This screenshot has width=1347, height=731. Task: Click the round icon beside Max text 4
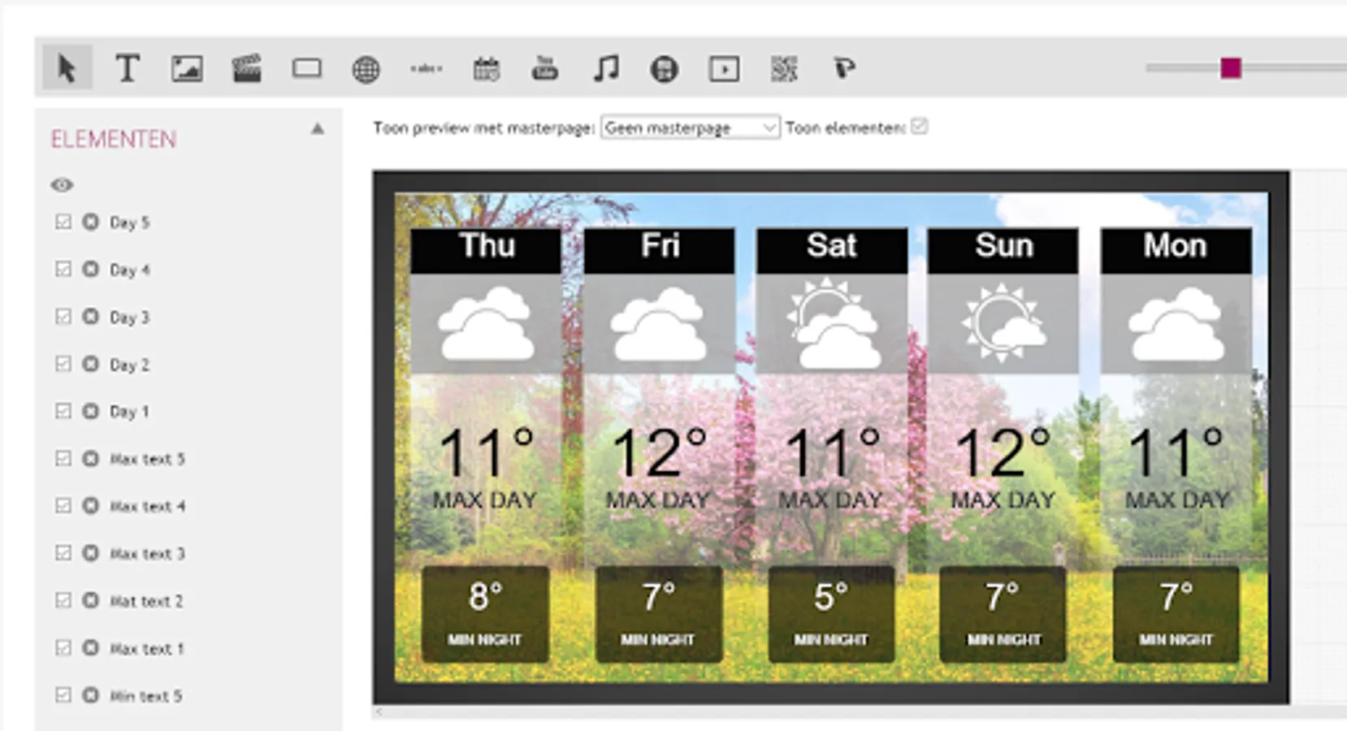[90, 506]
